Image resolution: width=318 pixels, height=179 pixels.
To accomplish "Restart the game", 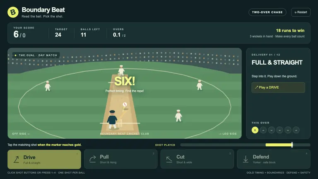I will click(x=301, y=12).
